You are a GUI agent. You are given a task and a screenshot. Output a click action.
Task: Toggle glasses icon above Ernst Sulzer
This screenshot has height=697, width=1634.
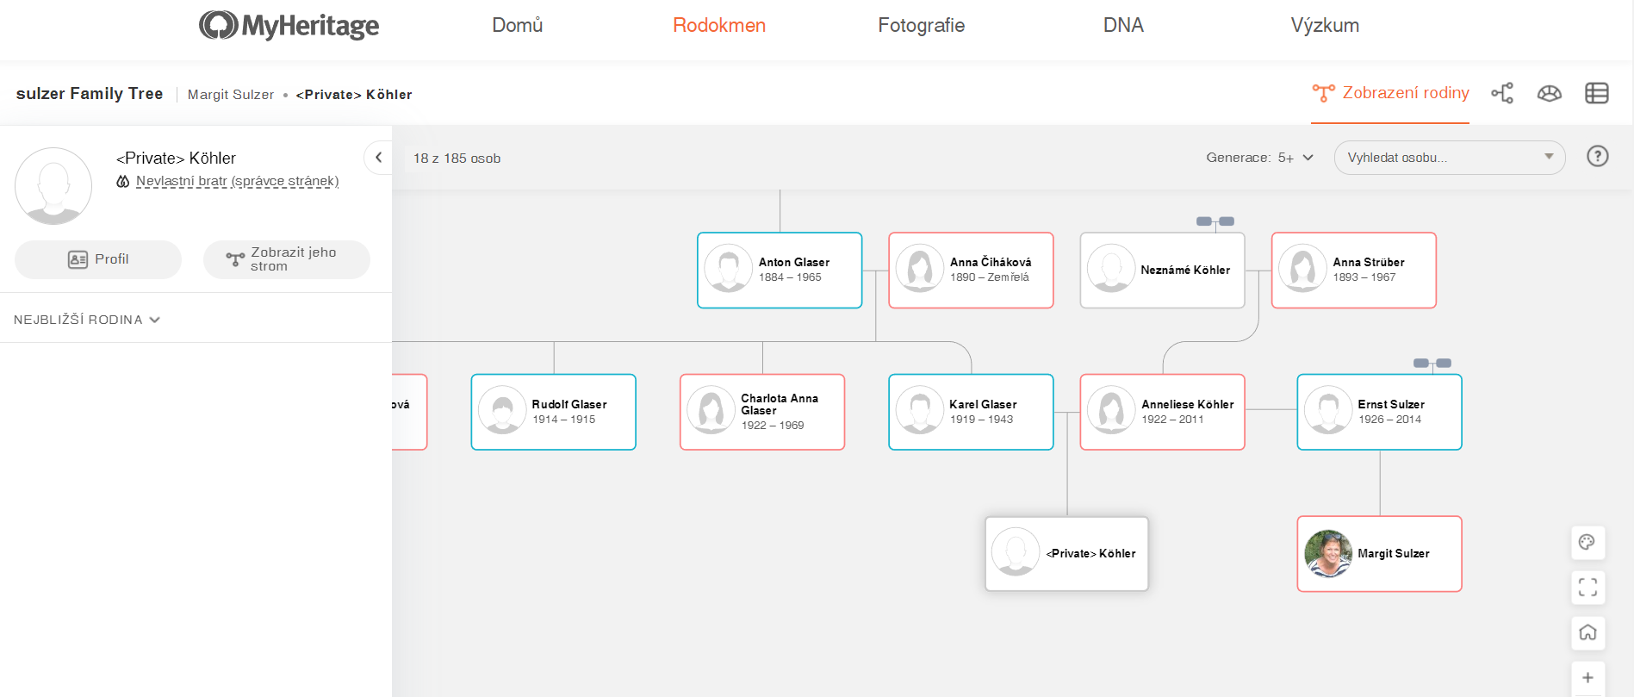pos(1432,364)
